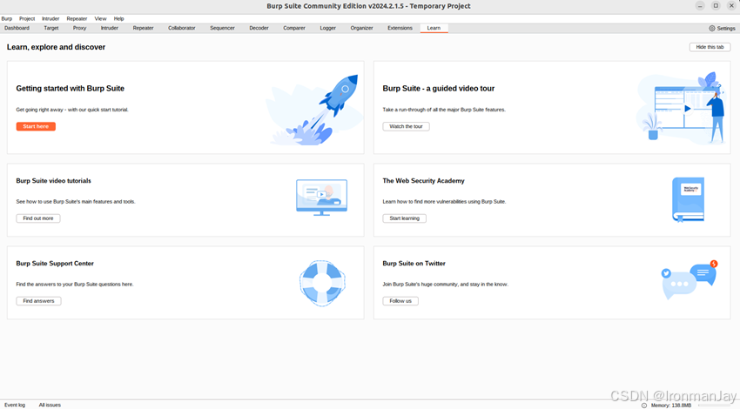Click The Web Security Academy heading
Image resolution: width=740 pixels, height=409 pixels.
tap(423, 181)
